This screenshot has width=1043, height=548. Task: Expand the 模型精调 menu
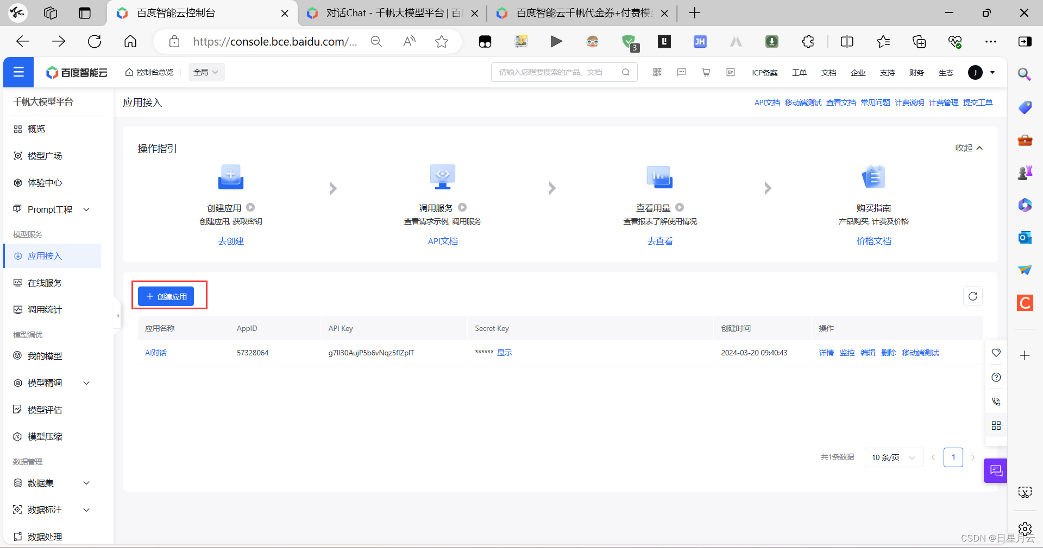point(86,383)
